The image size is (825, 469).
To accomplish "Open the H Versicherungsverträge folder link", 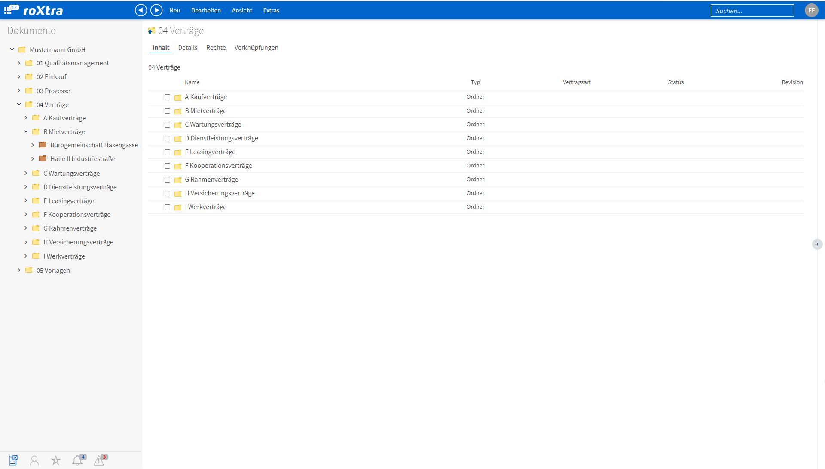I will click(x=220, y=193).
